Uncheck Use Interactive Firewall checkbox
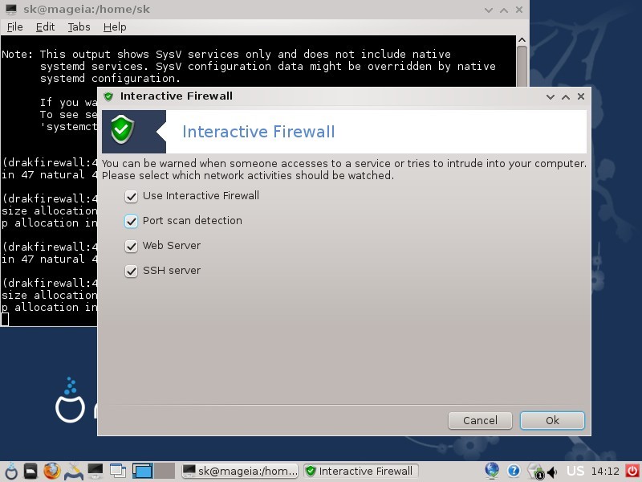Image resolution: width=642 pixels, height=482 pixels. pyautogui.click(x=131, y=196)
